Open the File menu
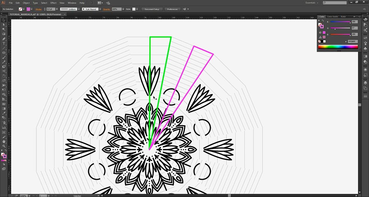 point(11,3)
